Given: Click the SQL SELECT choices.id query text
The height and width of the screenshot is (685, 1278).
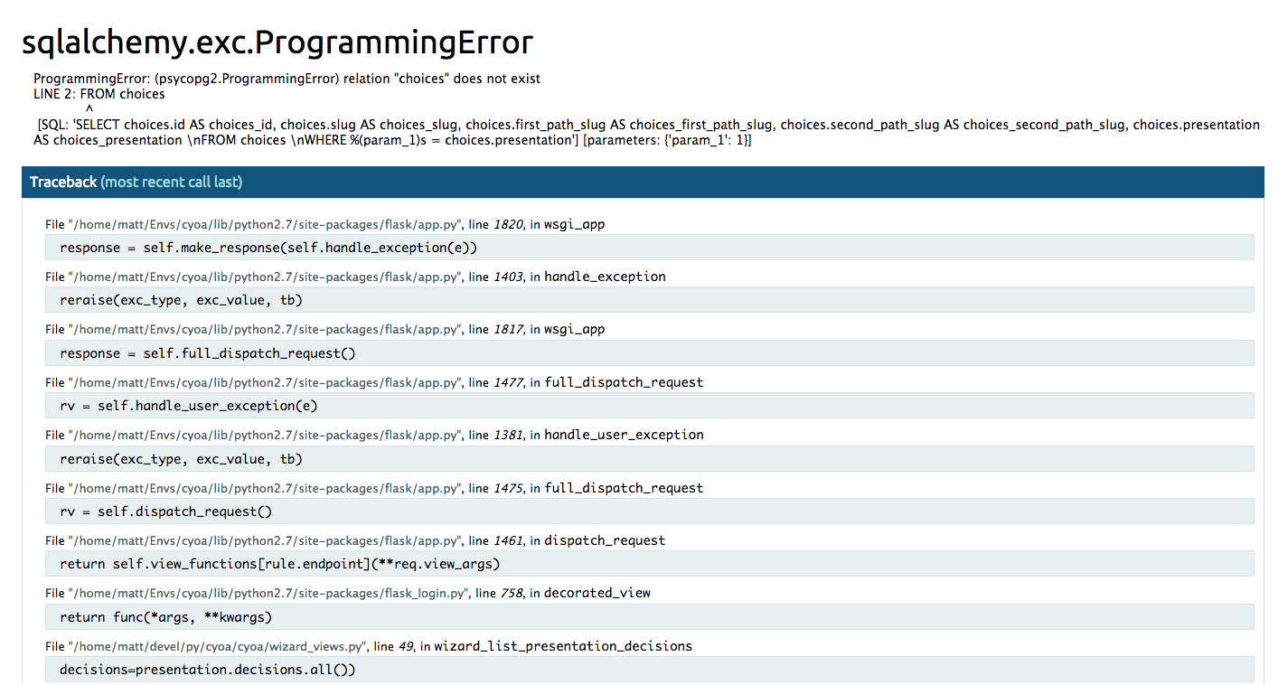Looking at the screenshot, I should coord(646,132).
